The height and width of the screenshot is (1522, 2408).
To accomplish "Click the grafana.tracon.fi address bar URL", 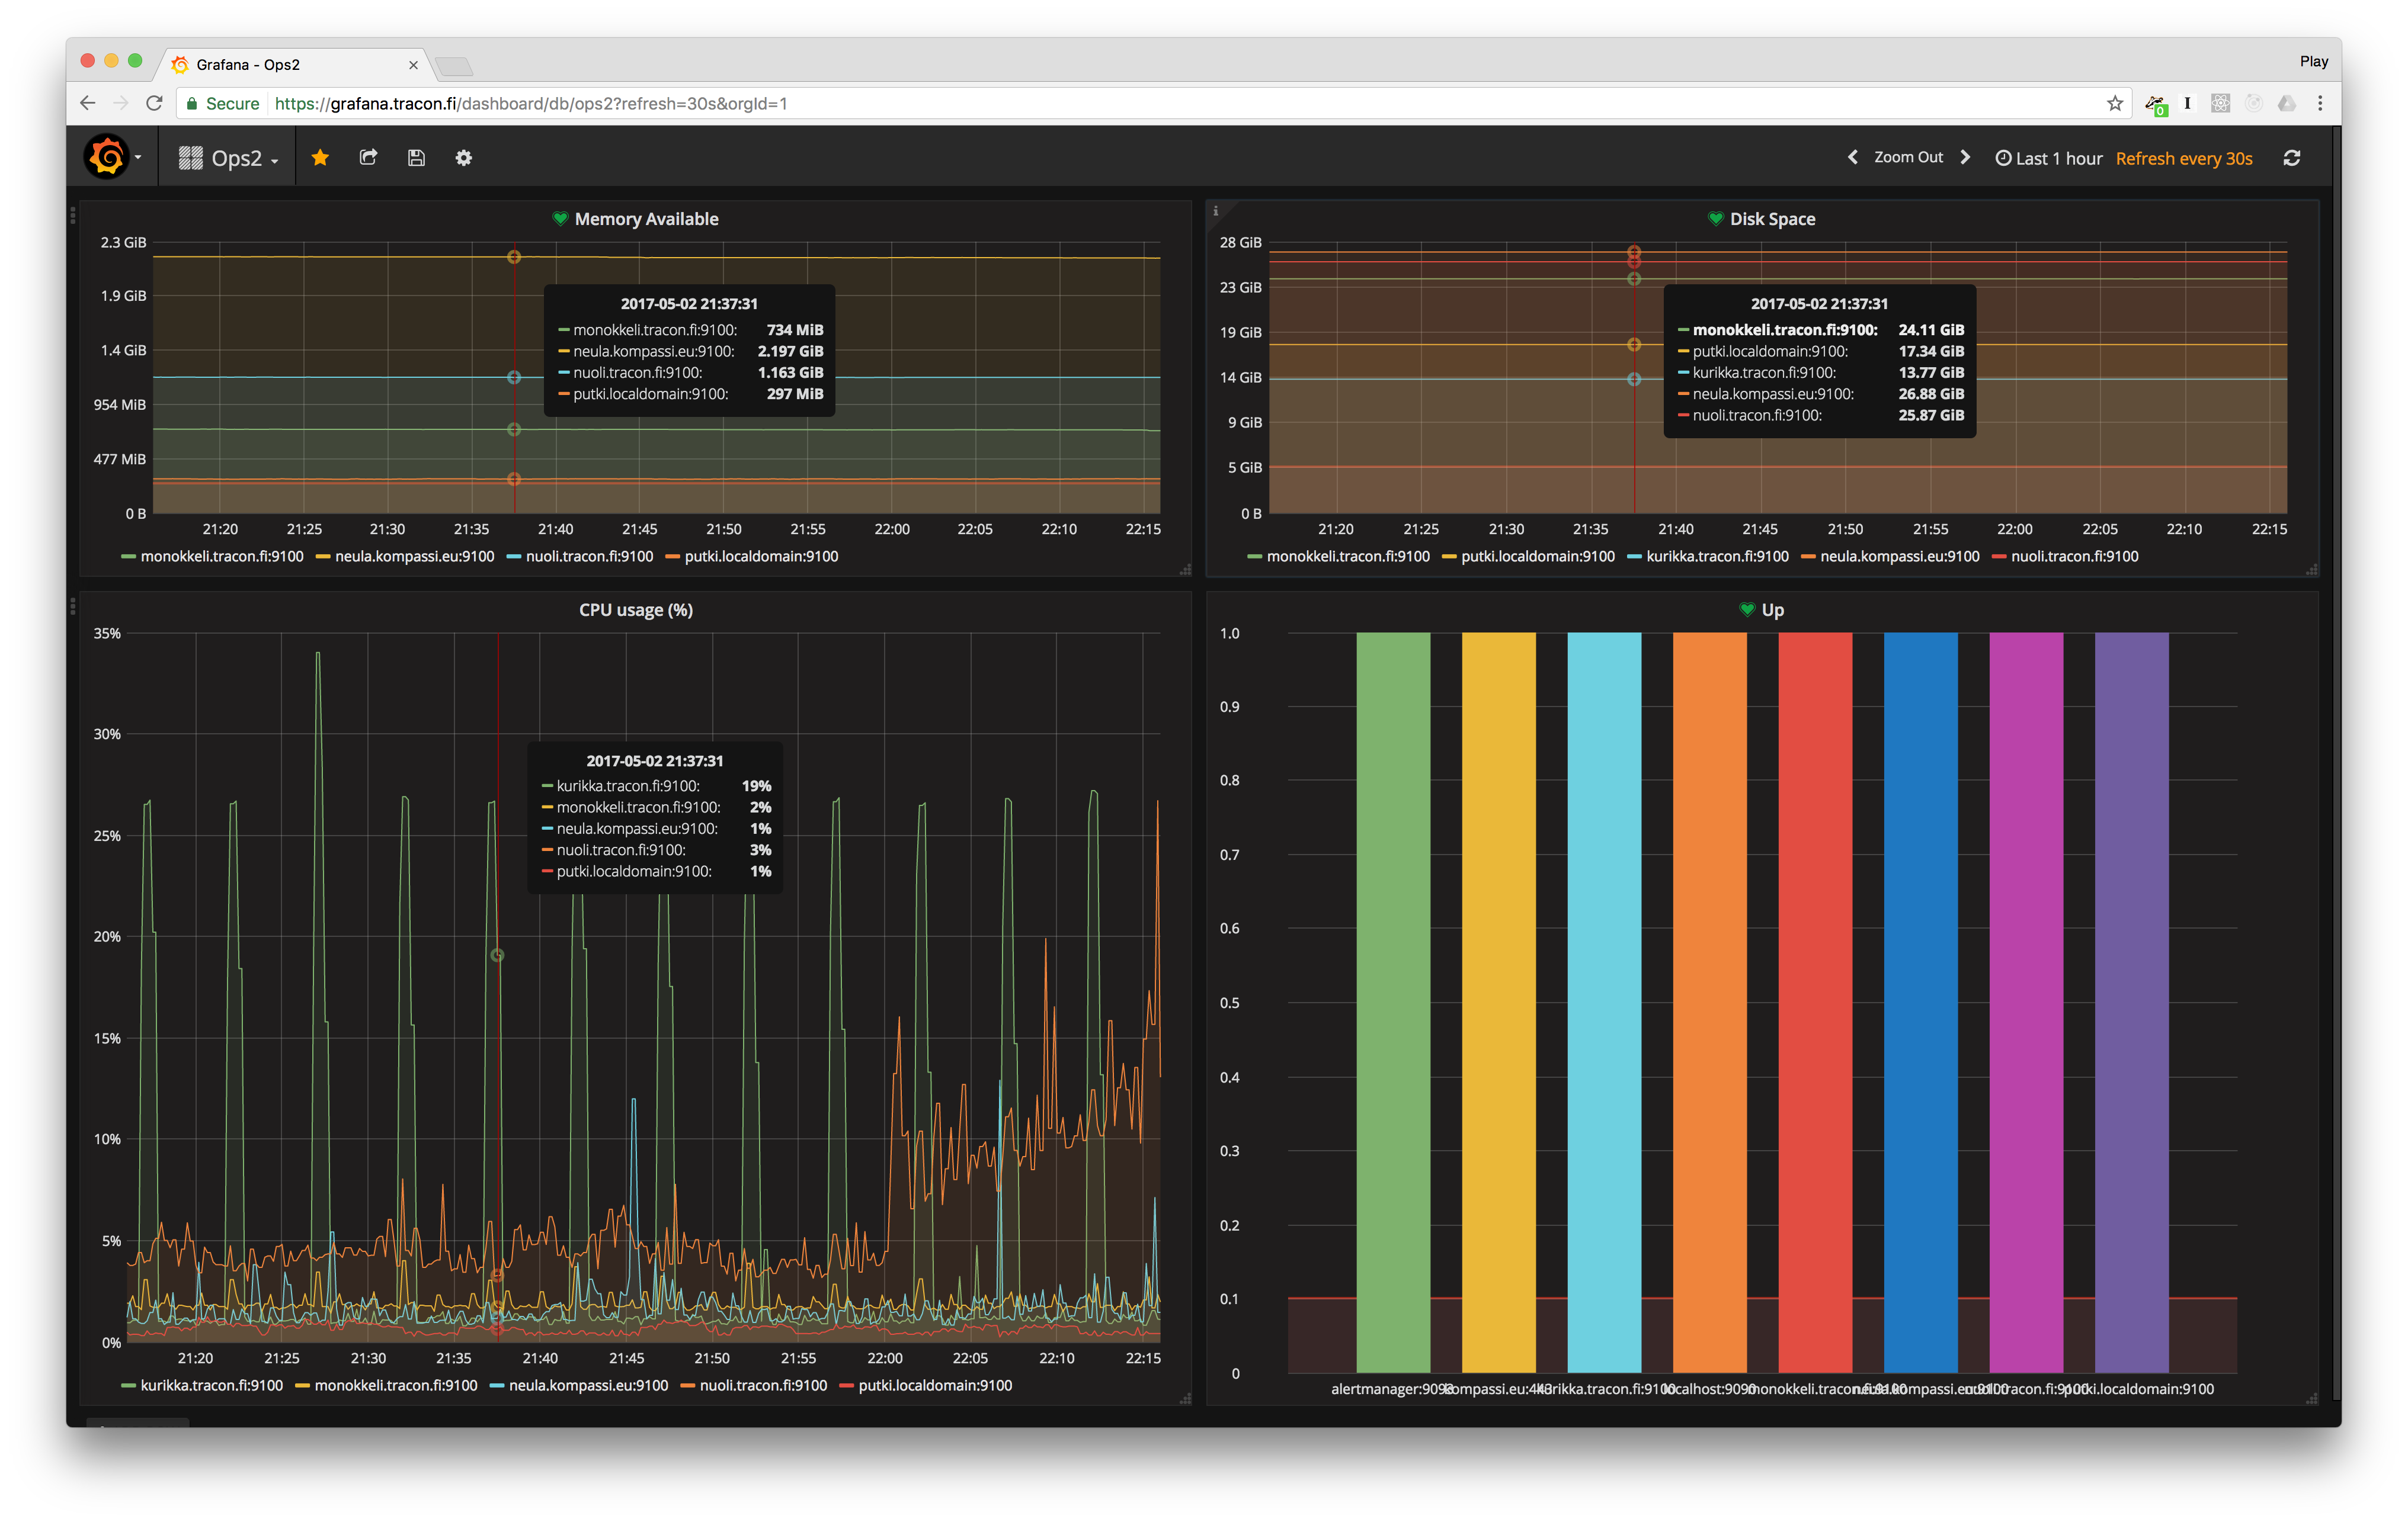I will click(531, 103).
